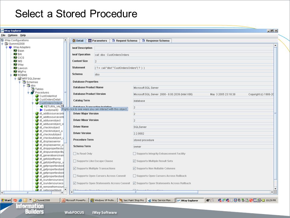Toggle Supports Like Escape Clause checkbox
The width and height of the screenshot is (290, 218).
pos(75,161)
